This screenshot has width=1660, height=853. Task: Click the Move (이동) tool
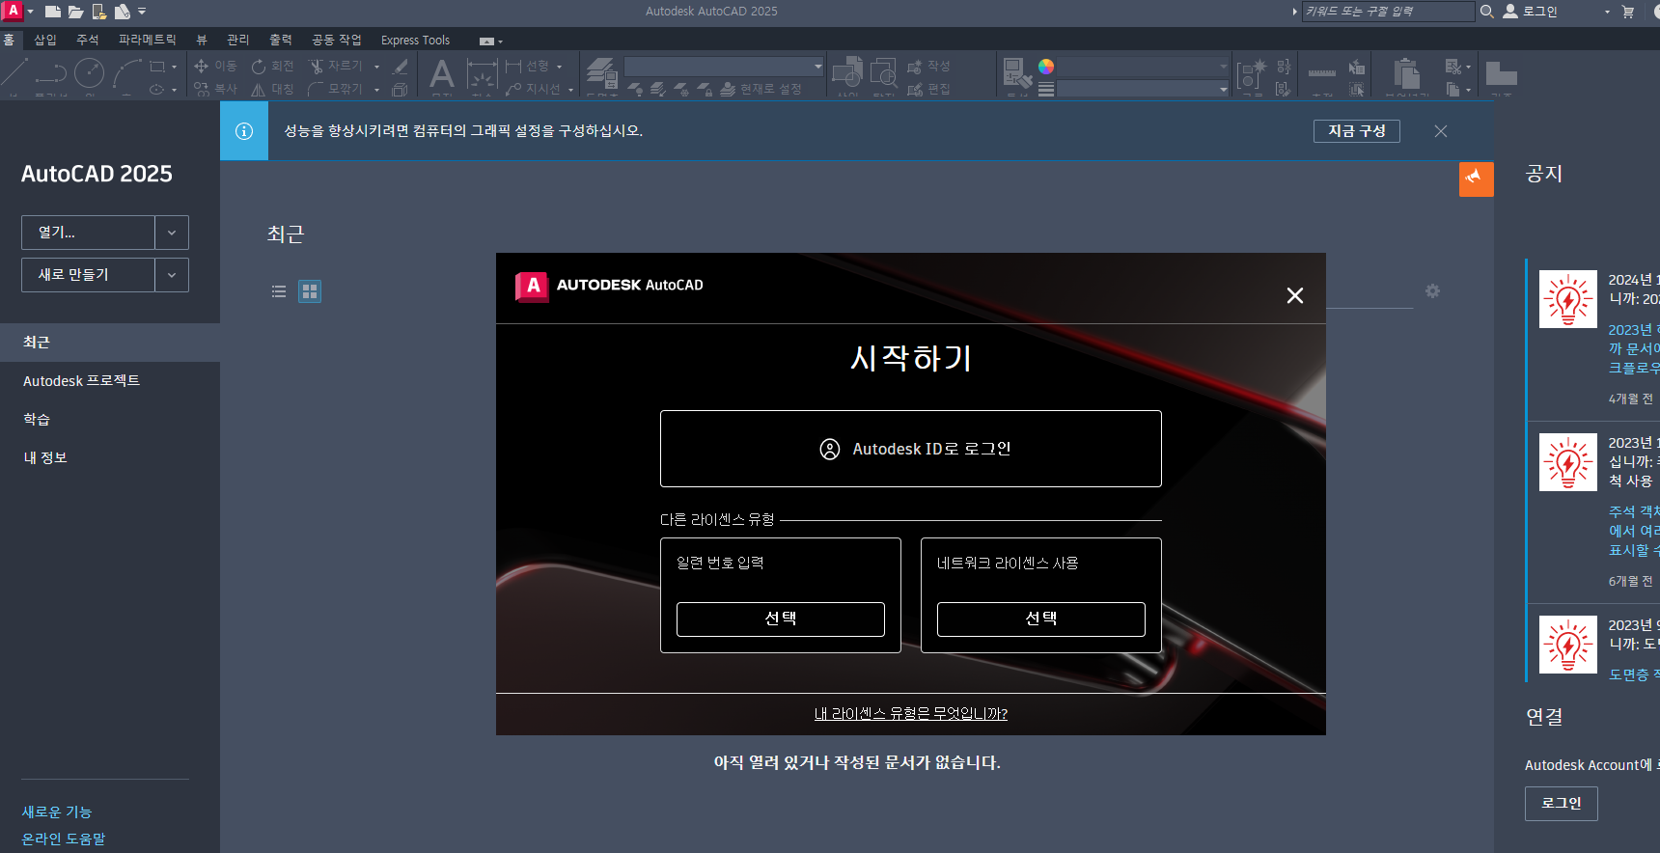tap(215, 66)
